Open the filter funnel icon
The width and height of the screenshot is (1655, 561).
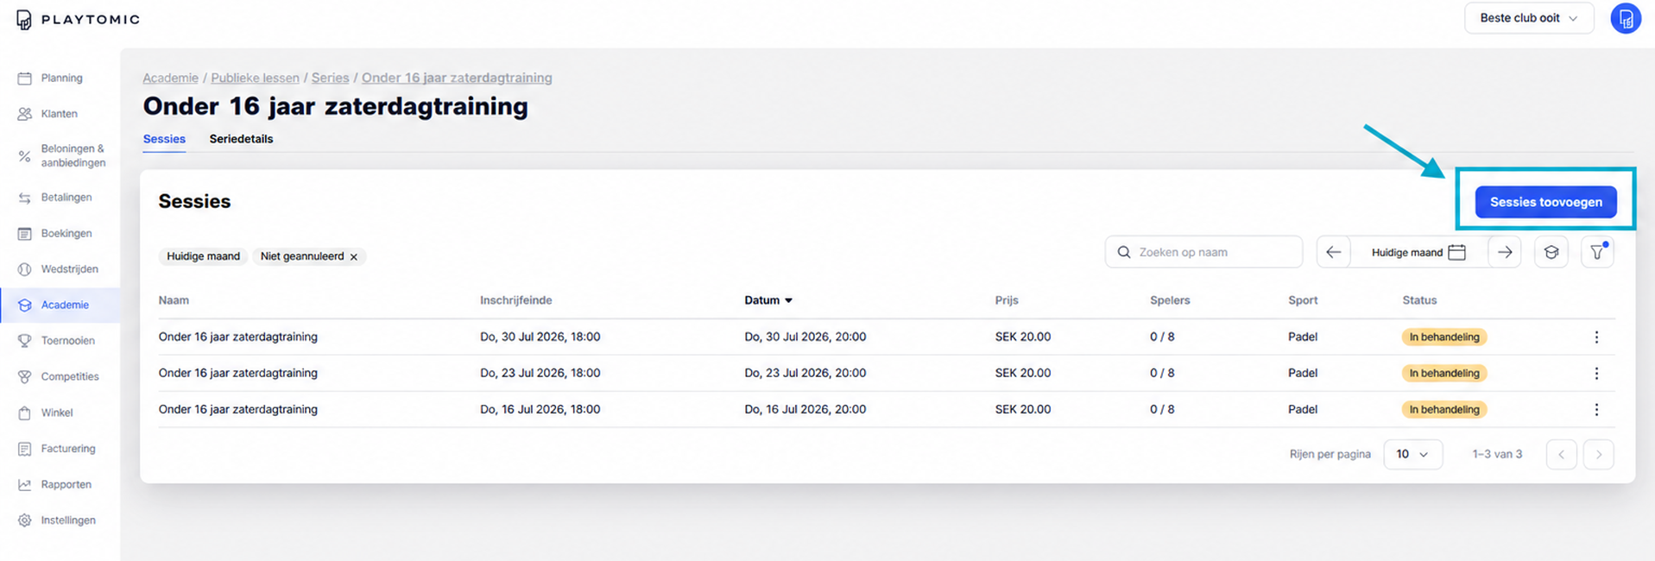[x=1597, y=252]
